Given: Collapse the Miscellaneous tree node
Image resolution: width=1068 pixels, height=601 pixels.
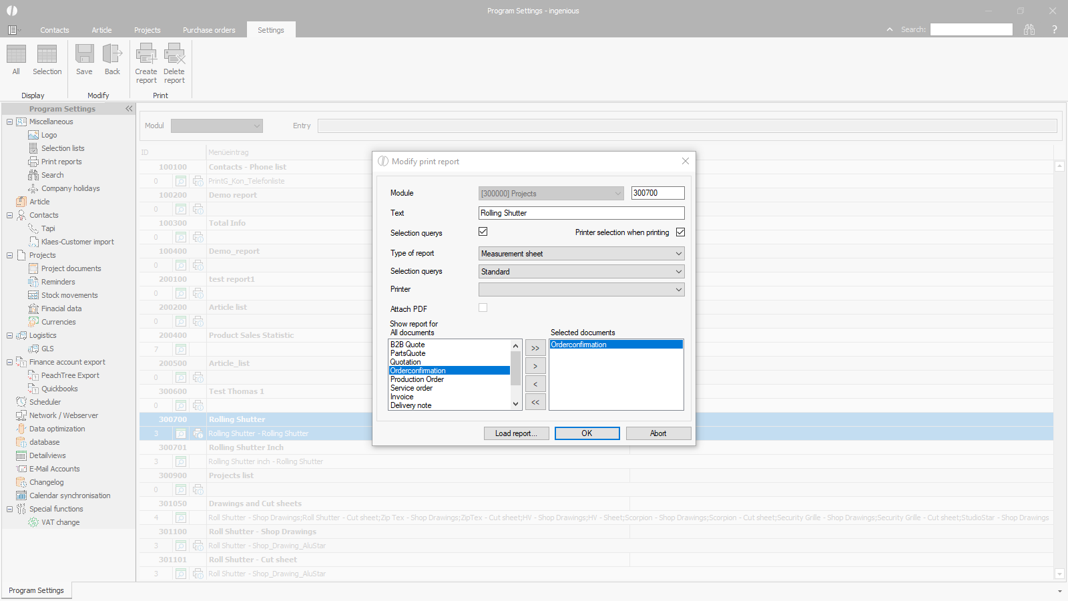Looking at the screenshot, I should (9, 122).
